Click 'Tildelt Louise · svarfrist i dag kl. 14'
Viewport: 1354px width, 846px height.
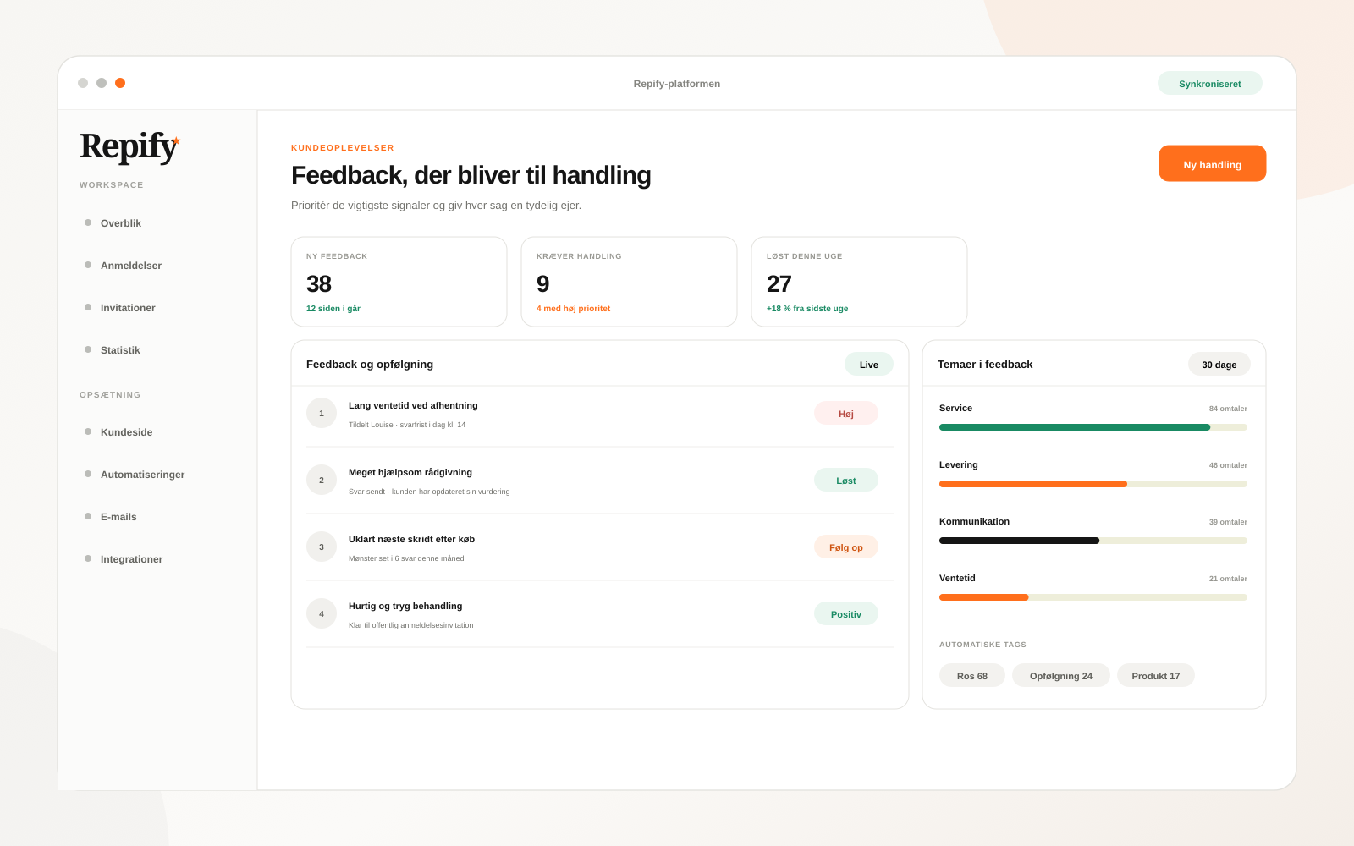click(x=407, y=425)
